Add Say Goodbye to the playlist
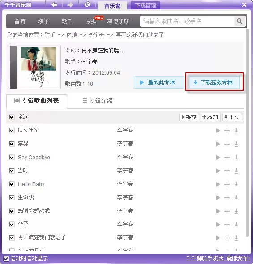253x264 pixels. click(227, 158)
